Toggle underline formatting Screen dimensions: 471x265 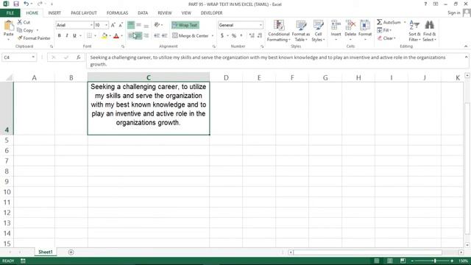coord(74,36)
